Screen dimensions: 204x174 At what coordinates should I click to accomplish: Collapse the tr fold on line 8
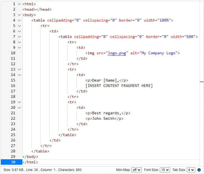(19, 42)
